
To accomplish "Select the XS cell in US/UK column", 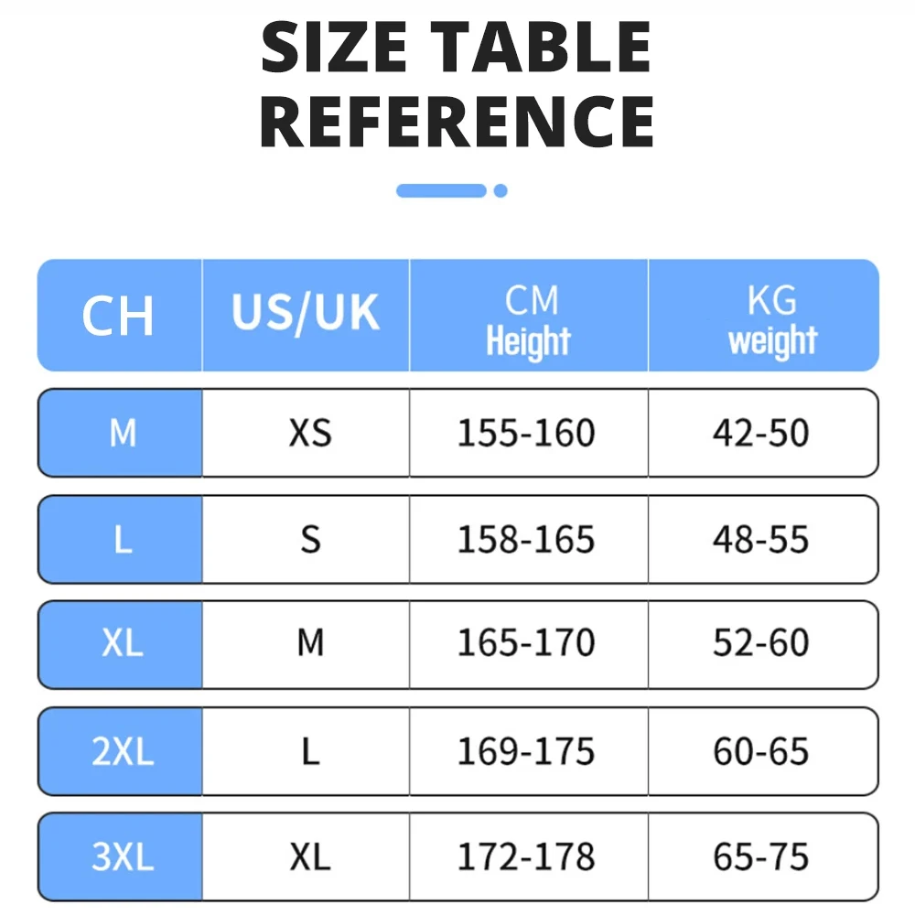I will point(310,433).
